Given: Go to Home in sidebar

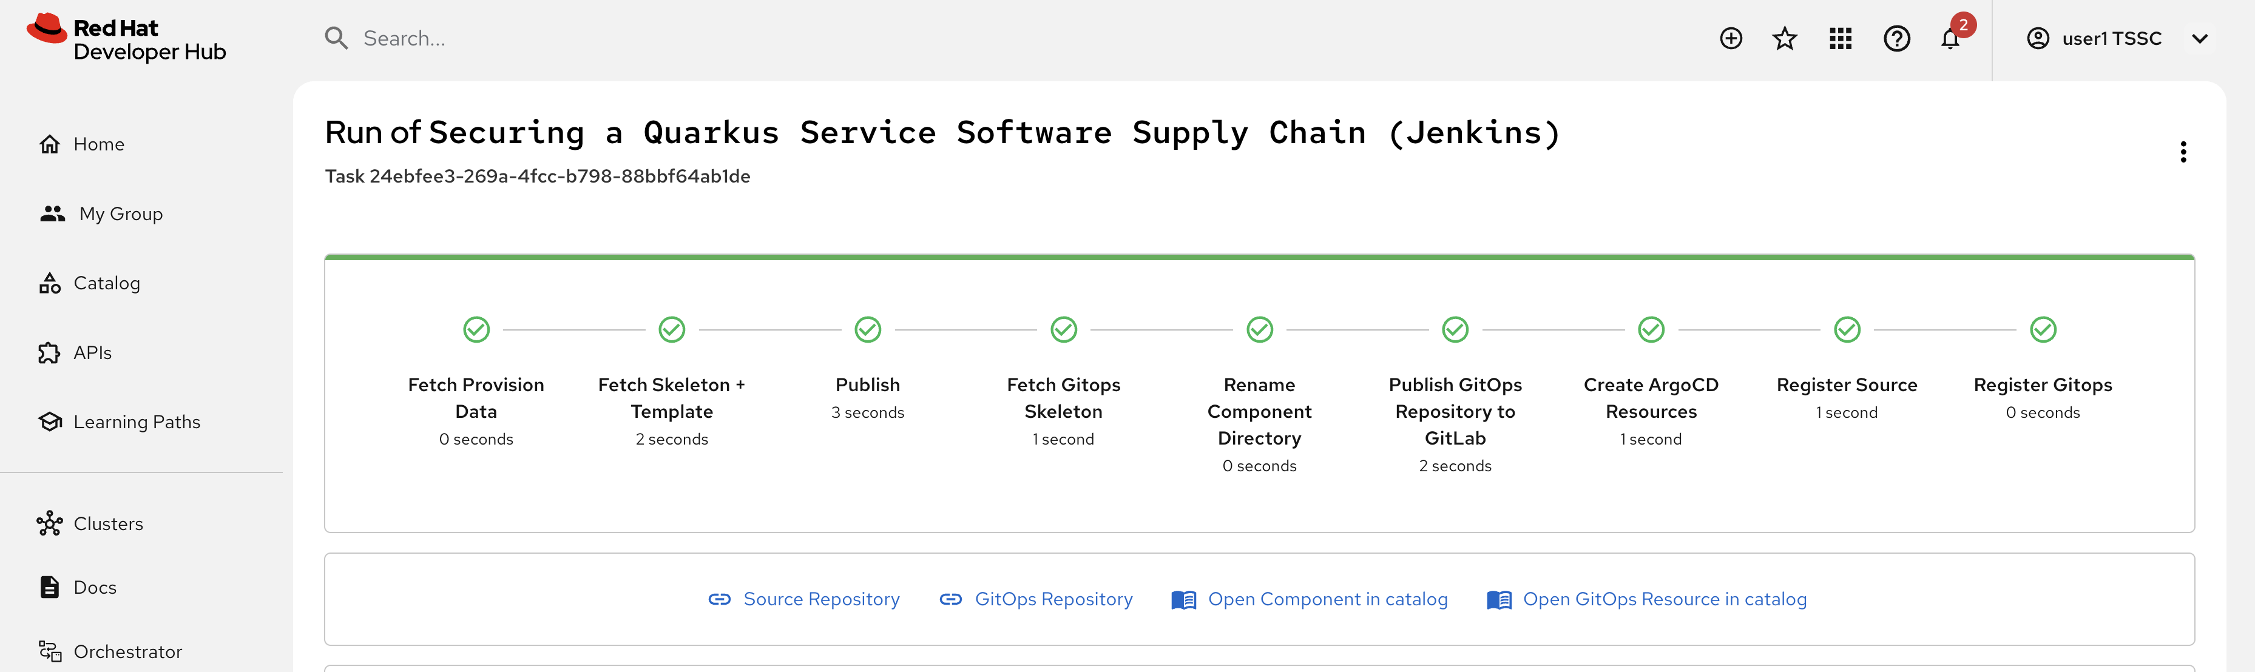Looking at the screenshot, I should [x=98, y=144].
